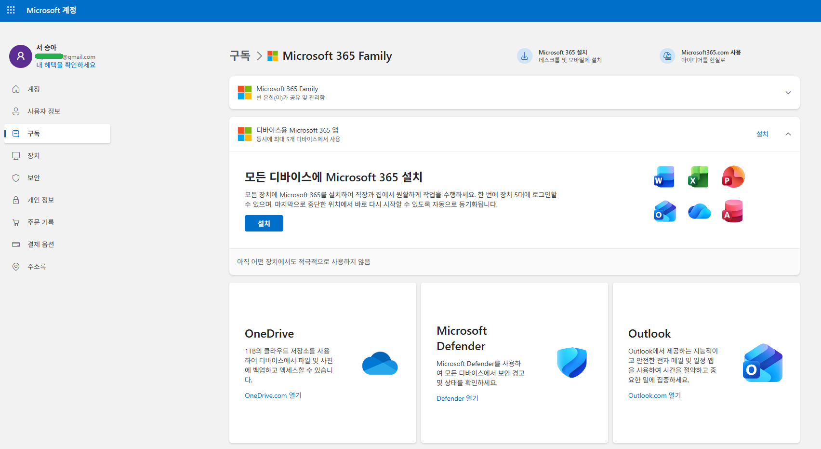The height and width of the screenshot is (449, 821).
Task: Click the 아직 어떤 장치에서도 적극적으로 사용하지 않음 status text
Action: (x=304, y=262)
